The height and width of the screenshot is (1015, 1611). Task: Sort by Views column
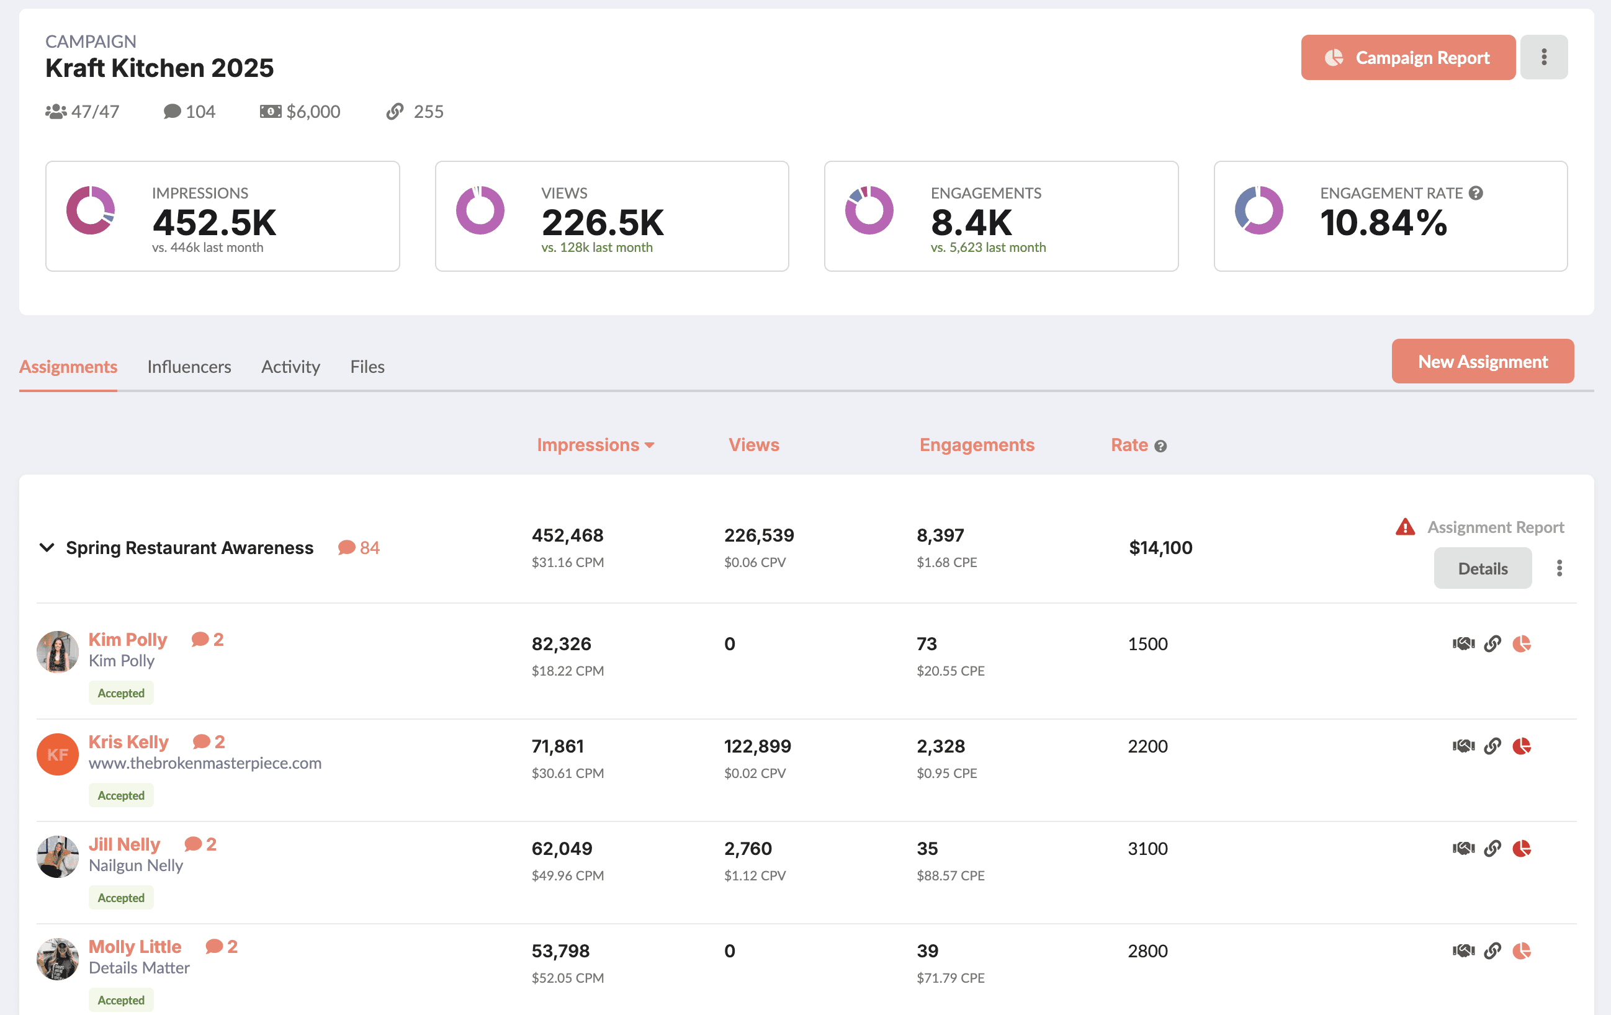[x=754, y=445]
